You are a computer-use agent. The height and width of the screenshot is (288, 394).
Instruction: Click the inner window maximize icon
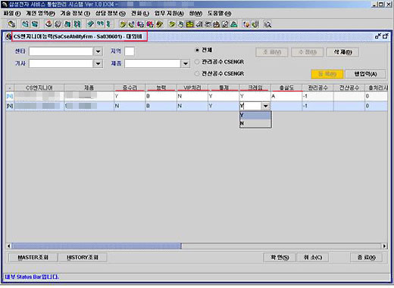pos(386,36)
